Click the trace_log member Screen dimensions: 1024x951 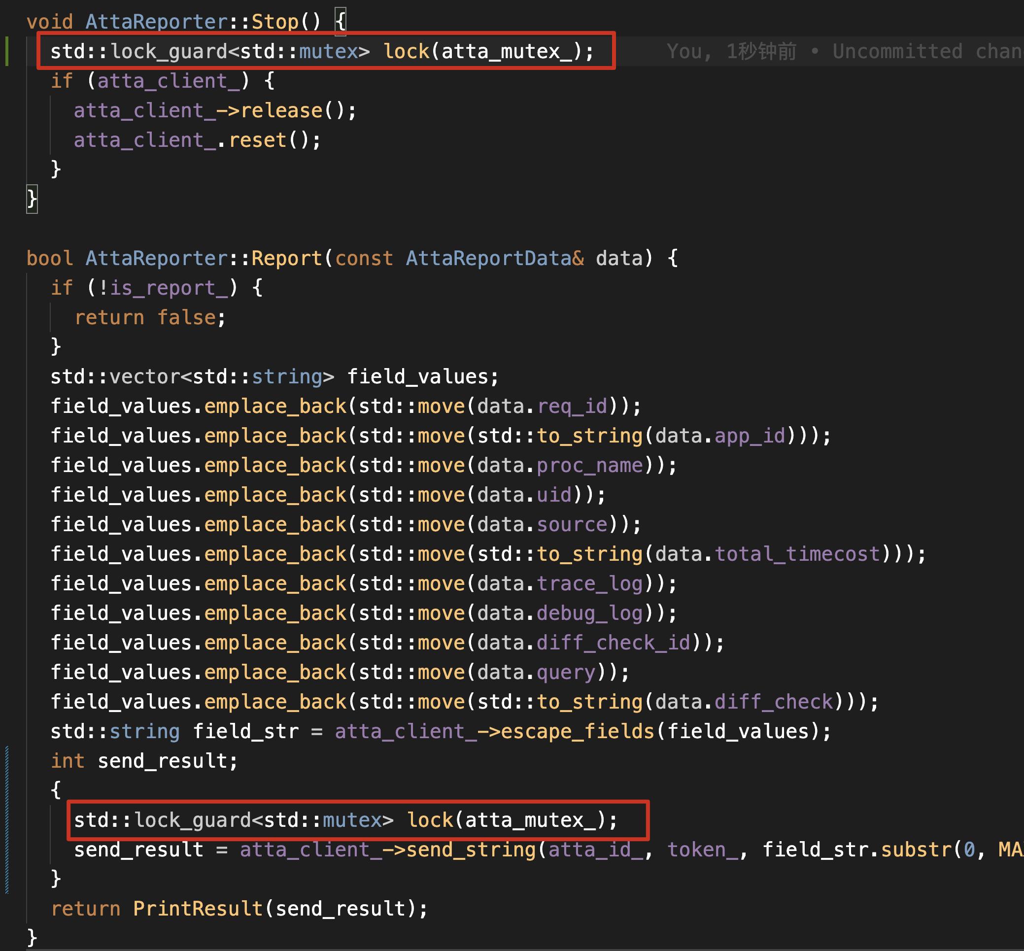click(590, 584)
